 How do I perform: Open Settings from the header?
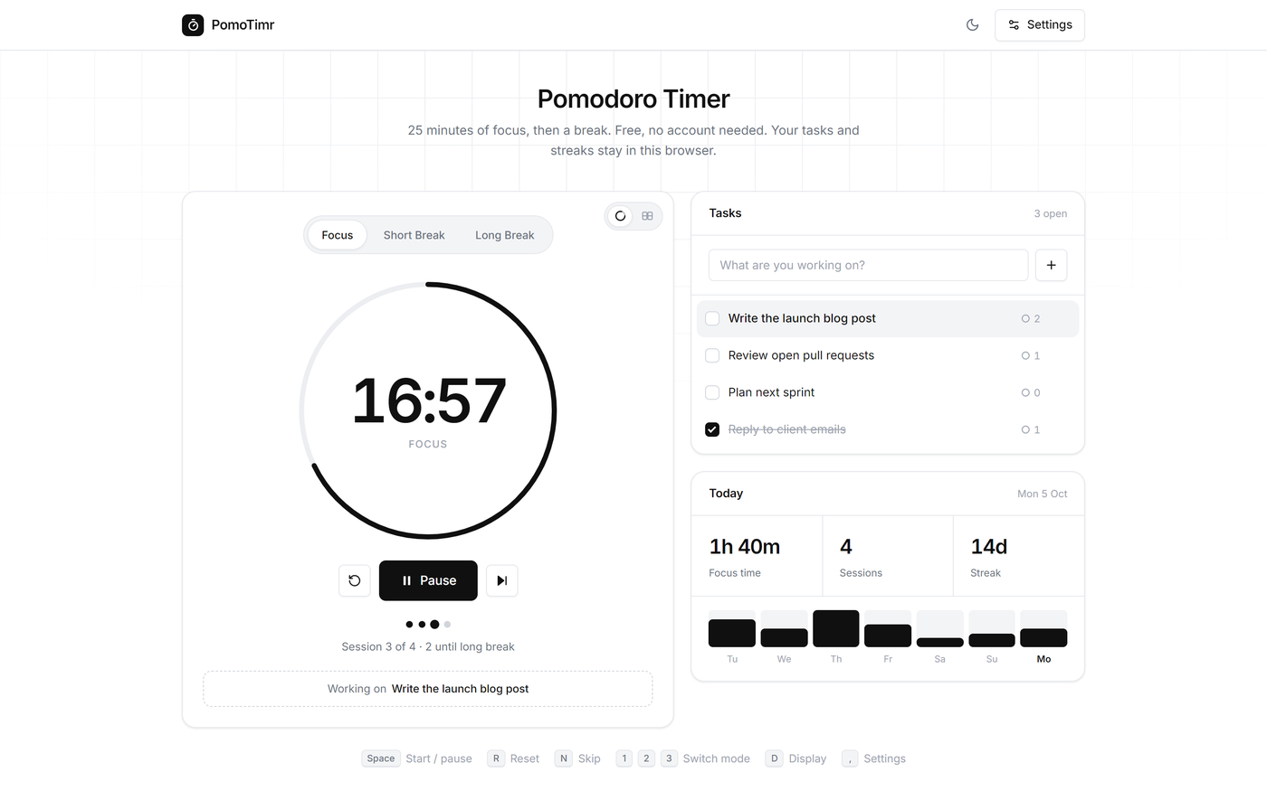pos(1040,25)
